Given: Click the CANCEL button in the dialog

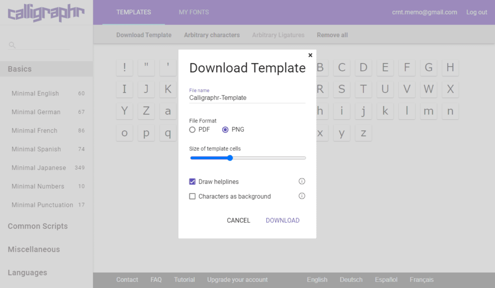Looking at the screenshot, I should [x=238, y=220].
